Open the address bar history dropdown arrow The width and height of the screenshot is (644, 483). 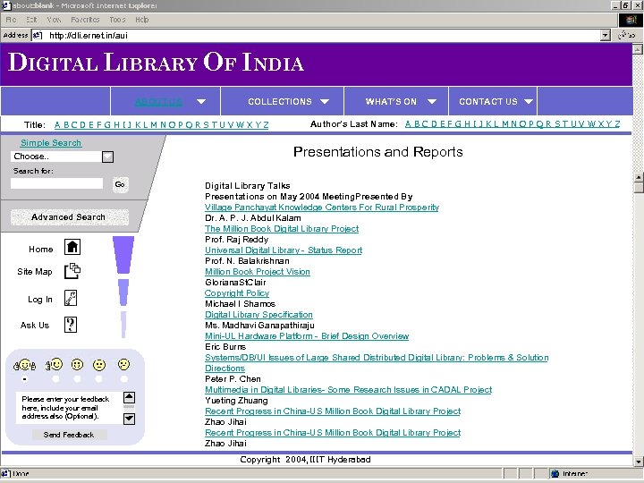[x=605, y=35]
